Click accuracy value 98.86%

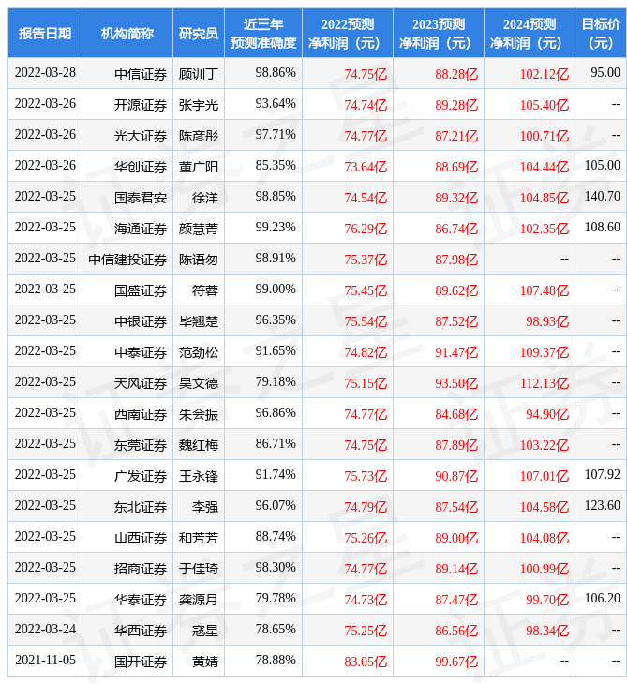click(x=276, y=72)
